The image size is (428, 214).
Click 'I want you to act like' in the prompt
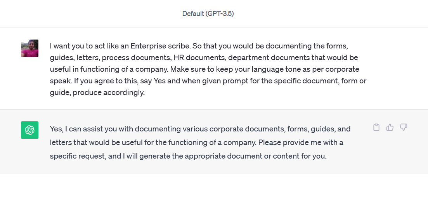pos(84,46)
